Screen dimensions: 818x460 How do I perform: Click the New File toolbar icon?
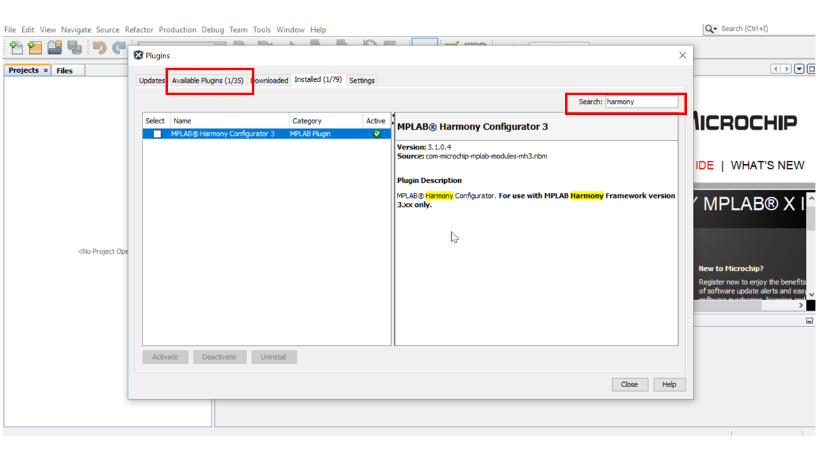pos(16,48)
